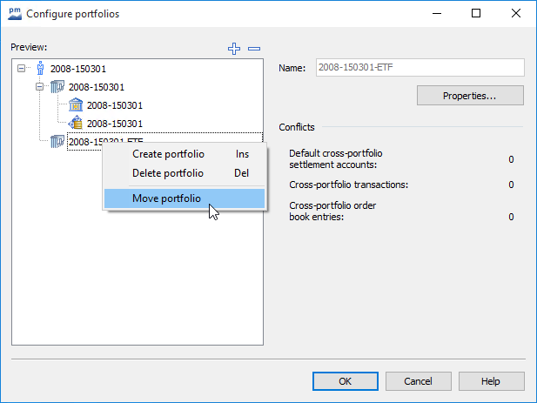The width and height of the screenshot is (537, 403).
Task: Click the pm application icon in title bar
Action: pos(14,13)
